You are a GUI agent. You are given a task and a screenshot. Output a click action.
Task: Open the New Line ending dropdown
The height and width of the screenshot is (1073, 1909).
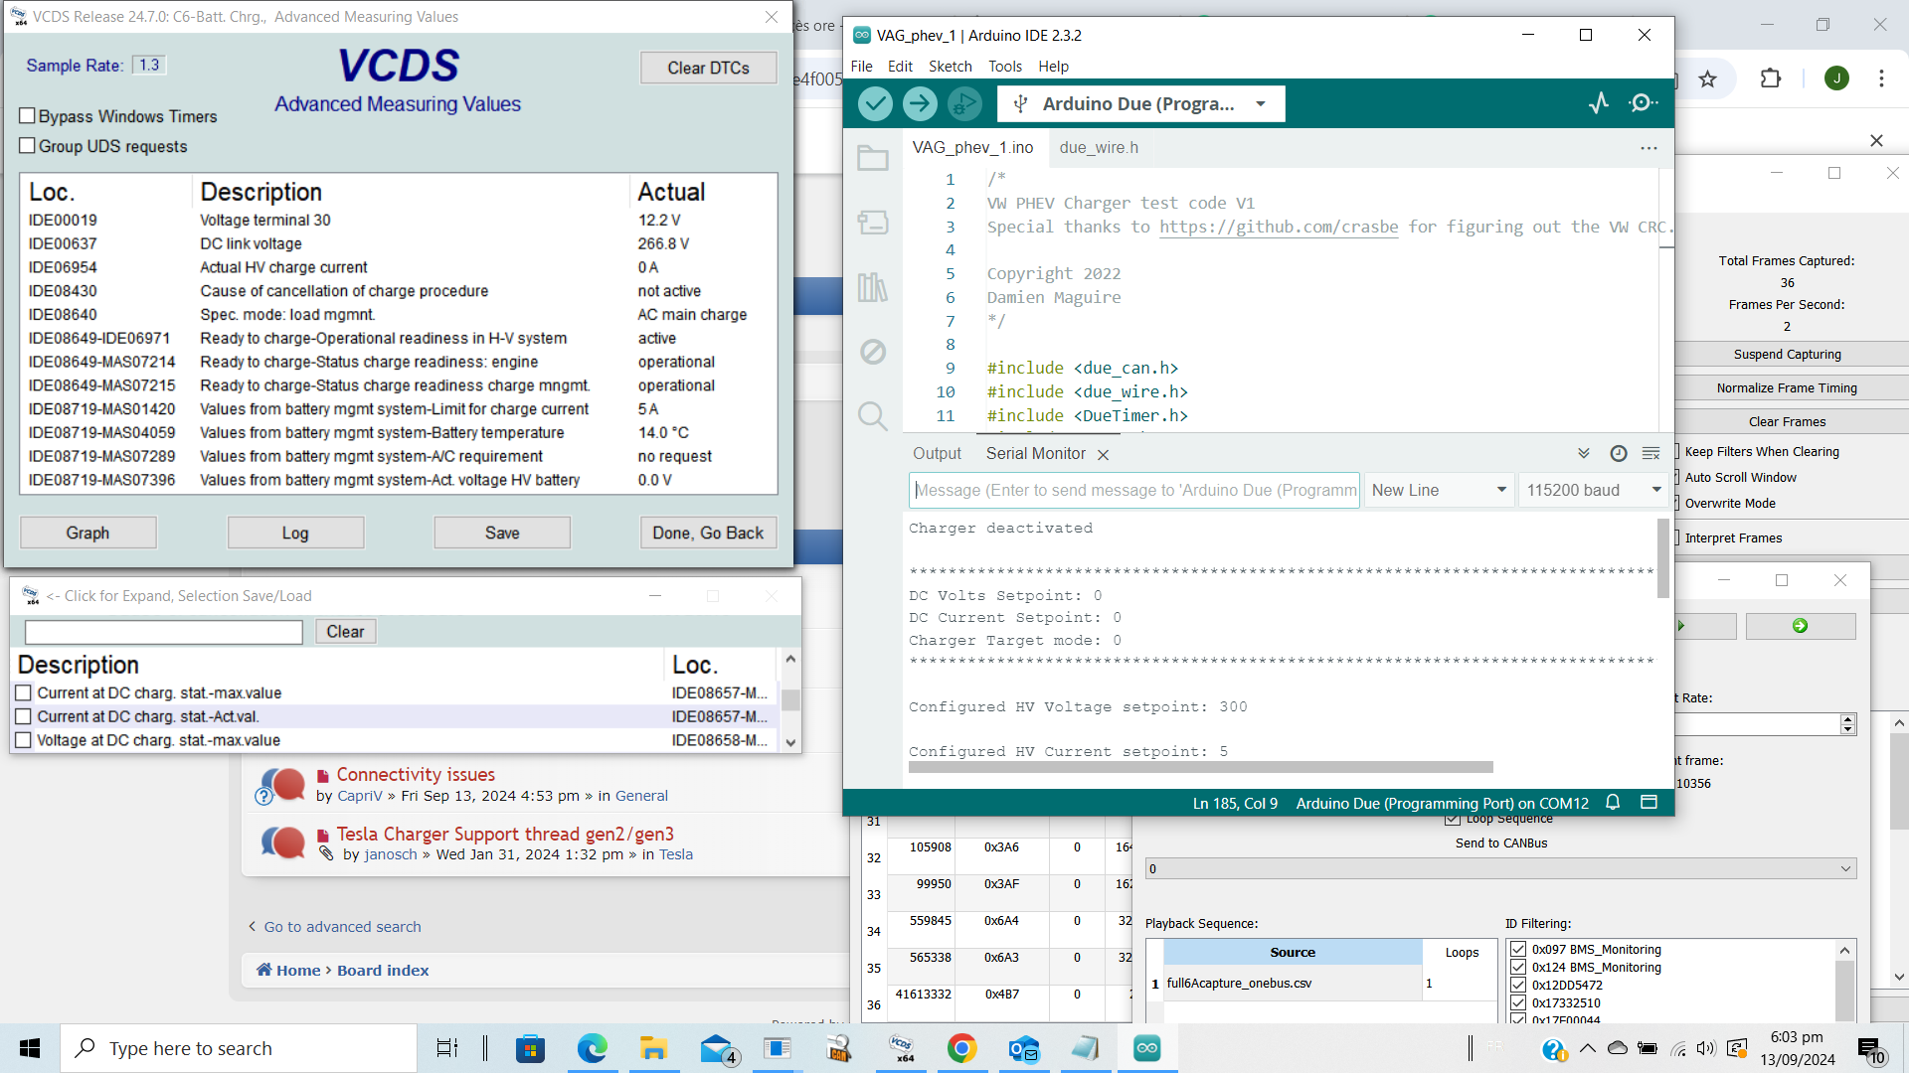pos(1438,491)
